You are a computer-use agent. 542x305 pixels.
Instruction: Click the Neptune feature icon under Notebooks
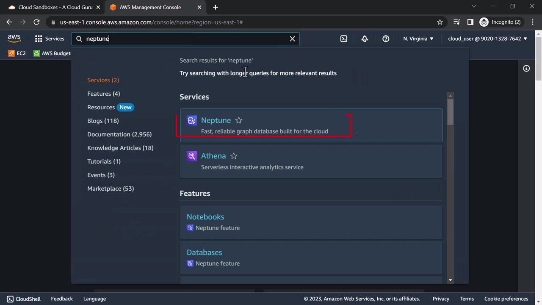[x=190, y=228]
